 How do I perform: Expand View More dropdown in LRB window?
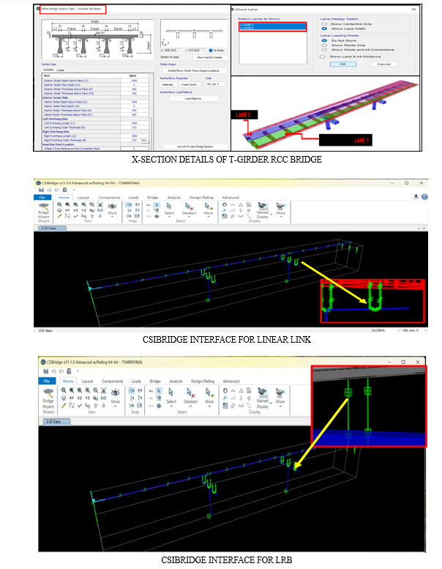116,406
